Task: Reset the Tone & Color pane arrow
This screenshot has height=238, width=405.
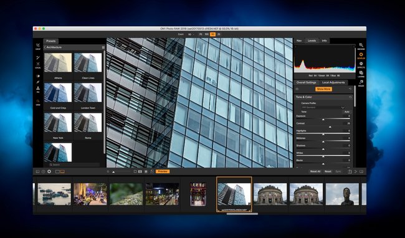Action: (350, 97)
